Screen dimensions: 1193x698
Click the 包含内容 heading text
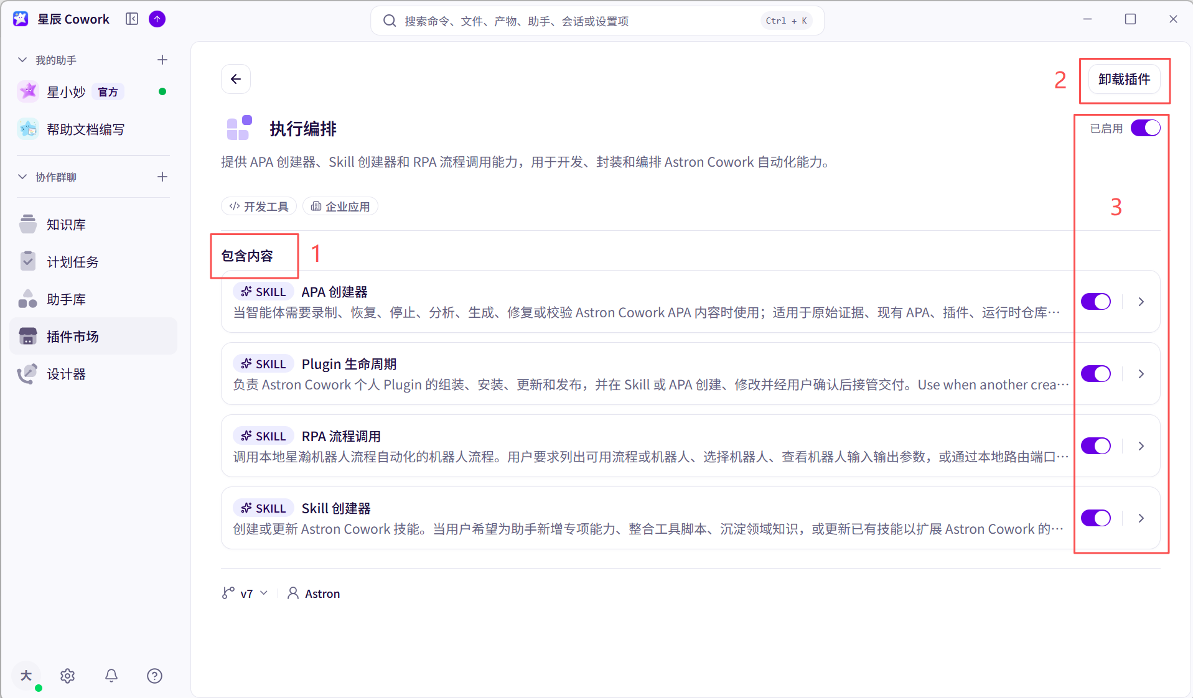click(247, 256)
